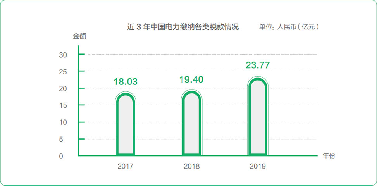This screenshot has width=377, height=186.
Task: Click the chart title 近 3 年中国电力缴纳各类税款情况
Action: pos(183,27)
